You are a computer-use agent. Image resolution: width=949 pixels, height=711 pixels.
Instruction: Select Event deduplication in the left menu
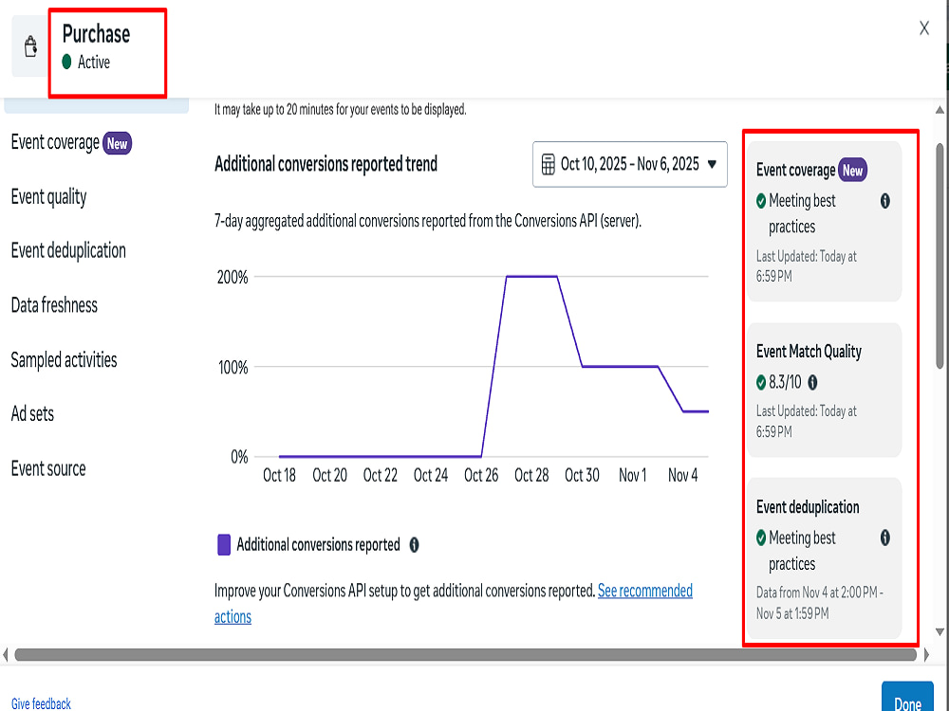coord(68,251)
